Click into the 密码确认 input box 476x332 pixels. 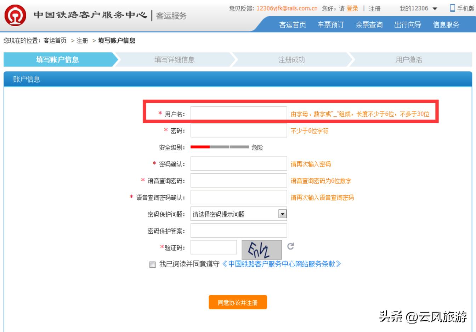239,164
